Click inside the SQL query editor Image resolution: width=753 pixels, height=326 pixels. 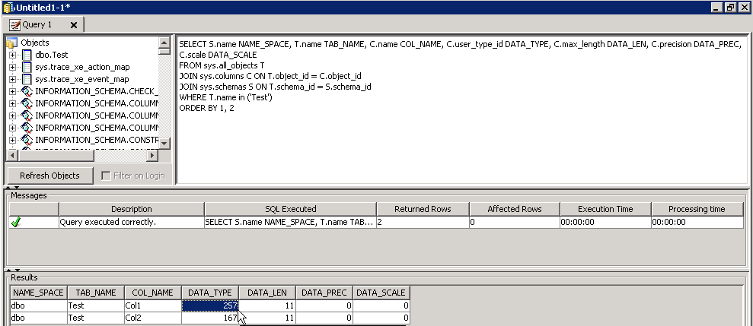[457, 137]
